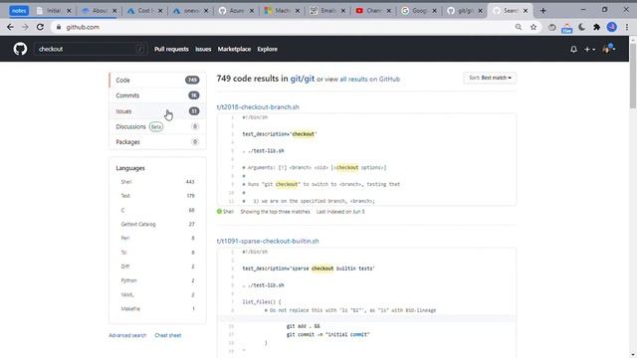Reload the current page
Screen dimensions: 637x358
click(40, 27)
